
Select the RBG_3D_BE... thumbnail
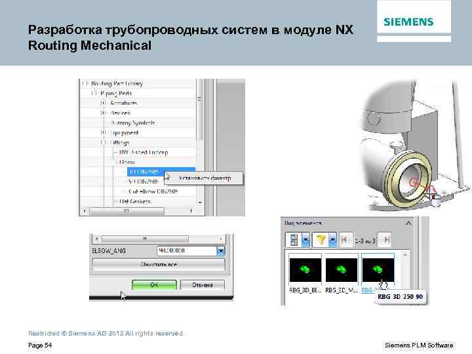coord(305,269)
